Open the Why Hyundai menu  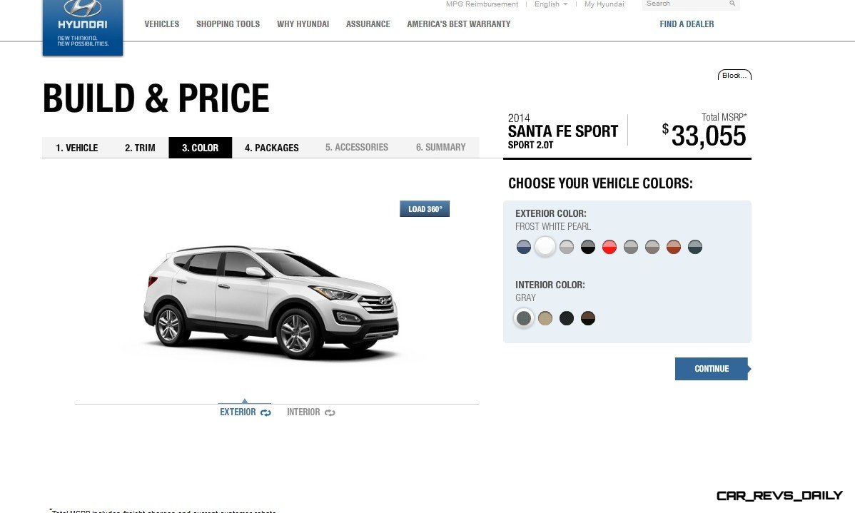303,24
